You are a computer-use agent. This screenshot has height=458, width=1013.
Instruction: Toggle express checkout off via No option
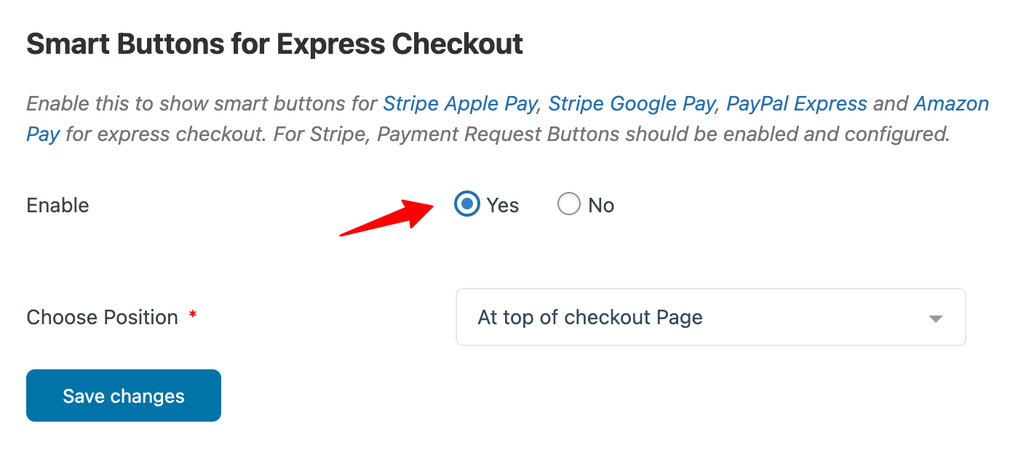569,204
